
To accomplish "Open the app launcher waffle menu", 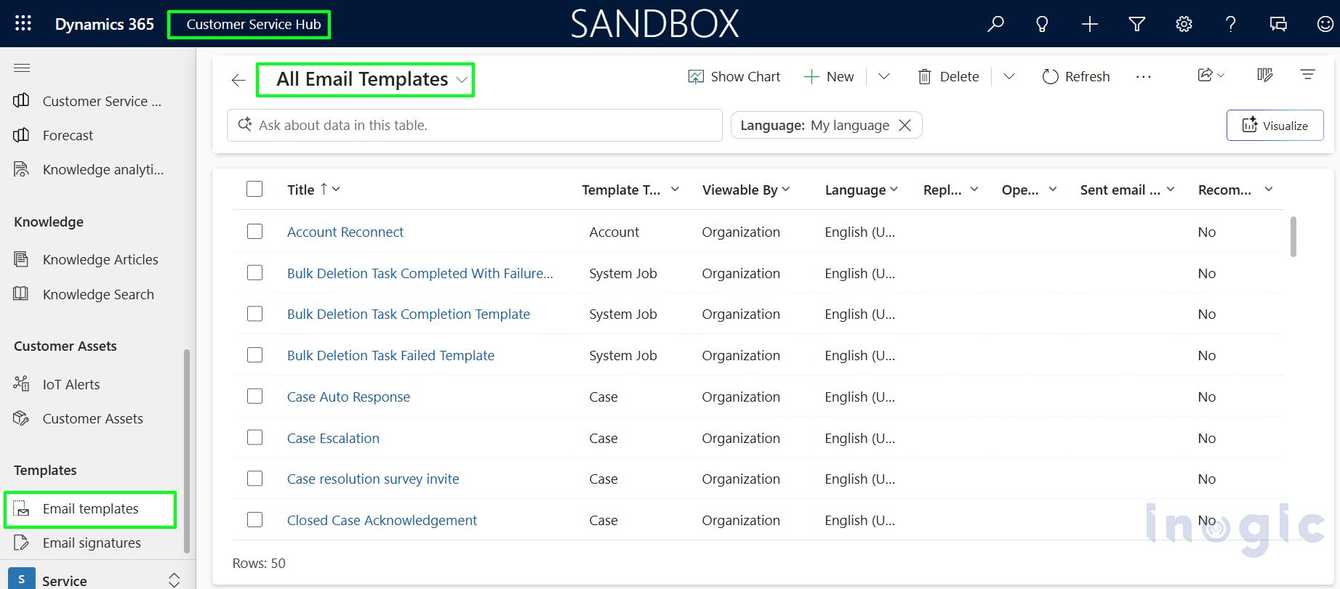I will (x=23, y=23).
